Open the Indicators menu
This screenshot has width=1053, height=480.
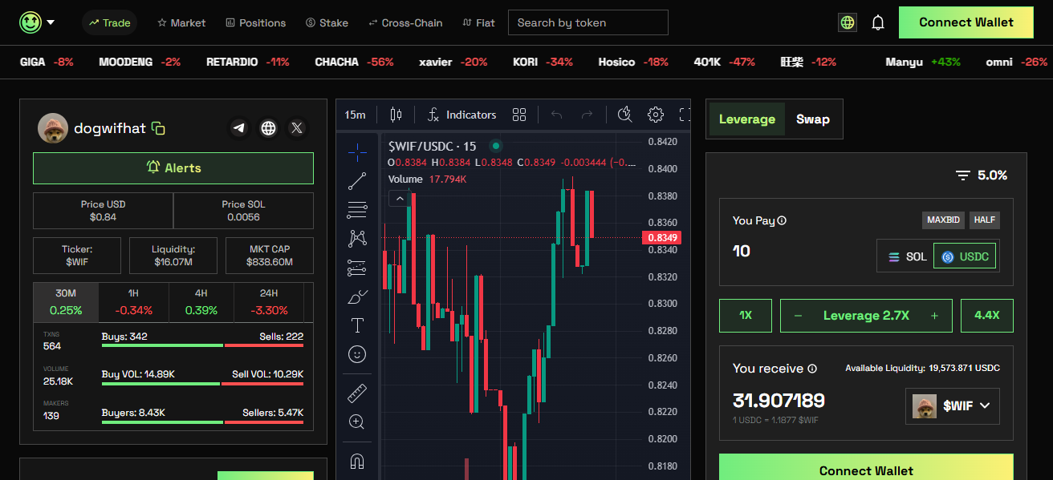462,115
